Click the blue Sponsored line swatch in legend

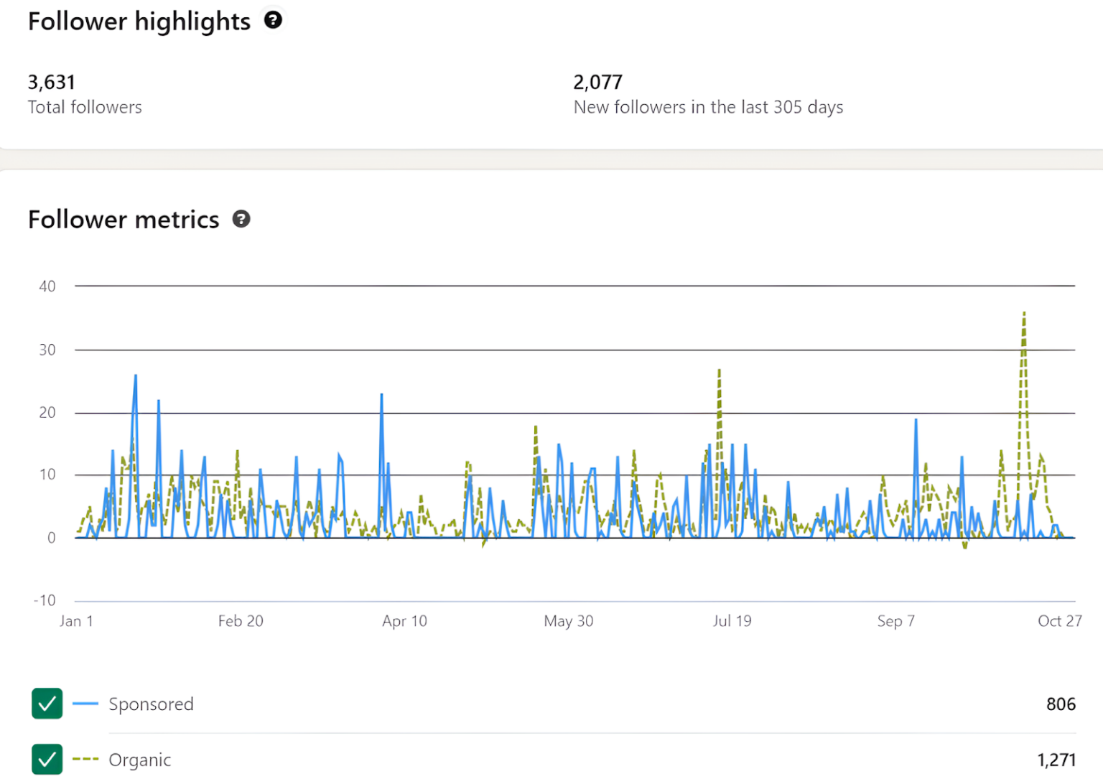[x=85, y=704]
